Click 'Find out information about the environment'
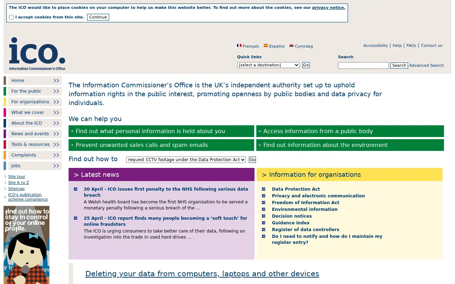 350,145
